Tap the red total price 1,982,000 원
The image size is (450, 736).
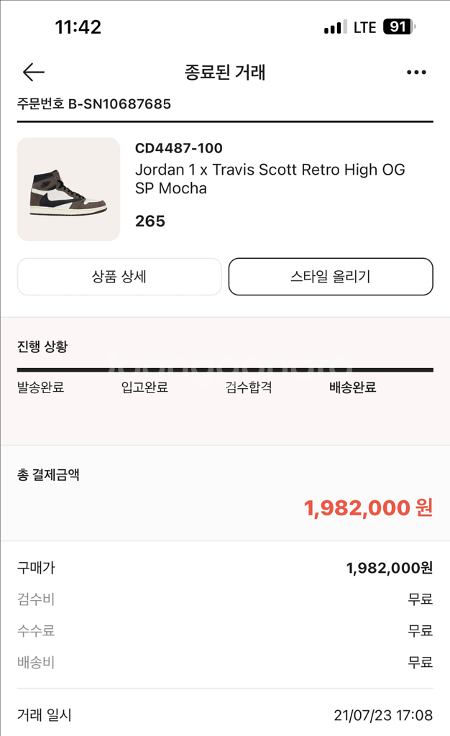[x=369, y=509]
